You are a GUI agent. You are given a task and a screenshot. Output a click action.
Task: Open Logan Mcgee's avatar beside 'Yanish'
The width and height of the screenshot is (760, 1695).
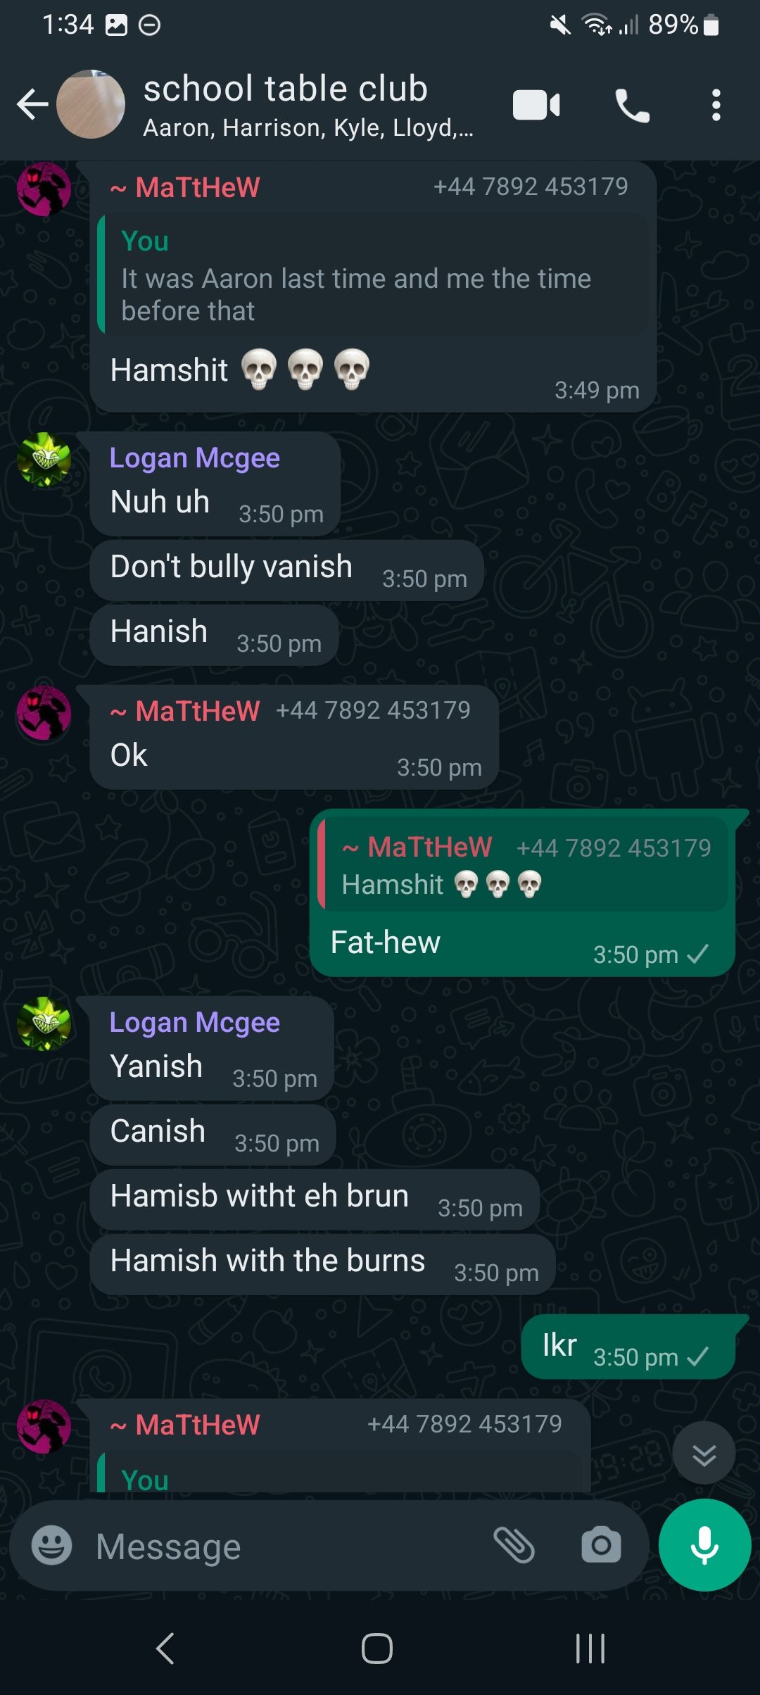tap(44, 1023)
